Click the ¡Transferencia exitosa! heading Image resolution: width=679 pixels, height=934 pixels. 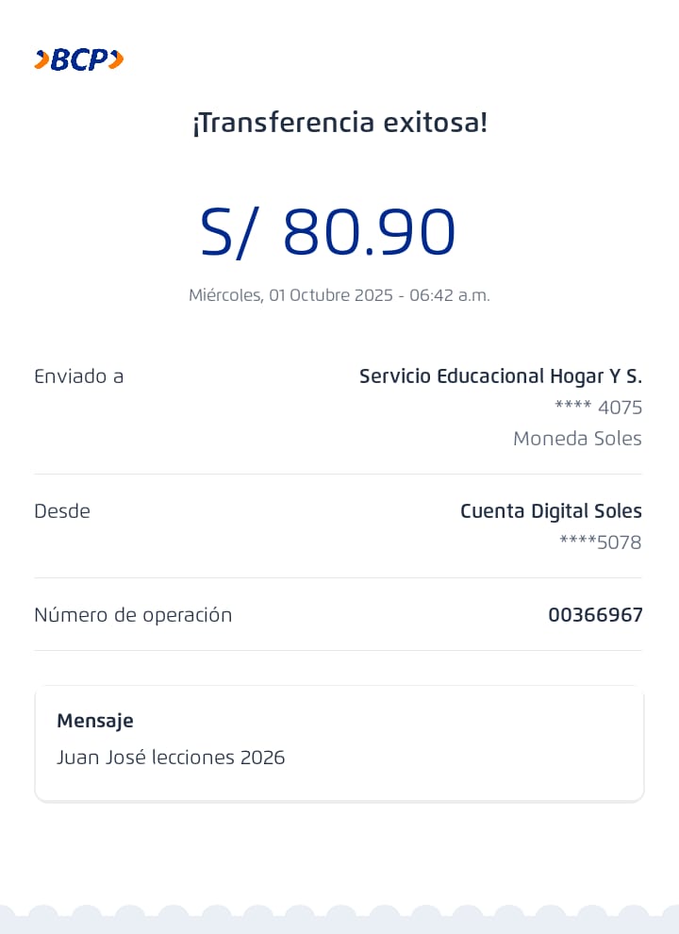(x=339, y=123)
